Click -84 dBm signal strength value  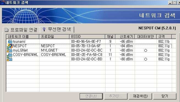click(126, 46)
